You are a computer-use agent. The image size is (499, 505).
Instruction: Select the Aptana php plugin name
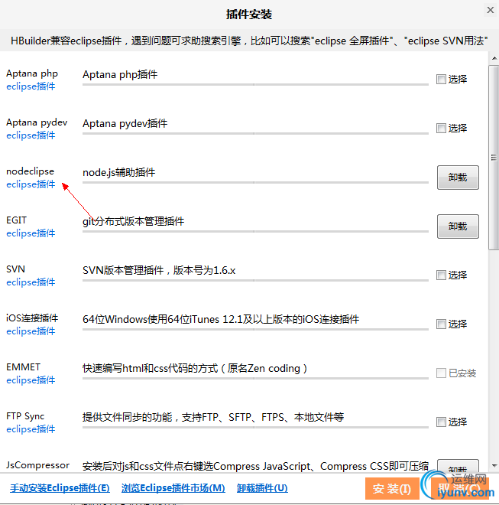click(x=32, y=73)
